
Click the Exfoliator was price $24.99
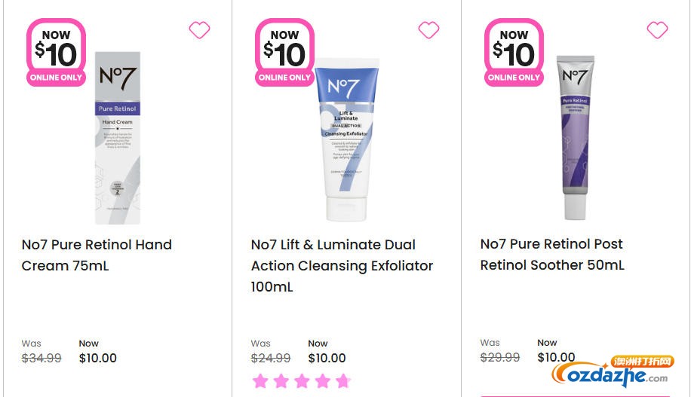[271, 358]
